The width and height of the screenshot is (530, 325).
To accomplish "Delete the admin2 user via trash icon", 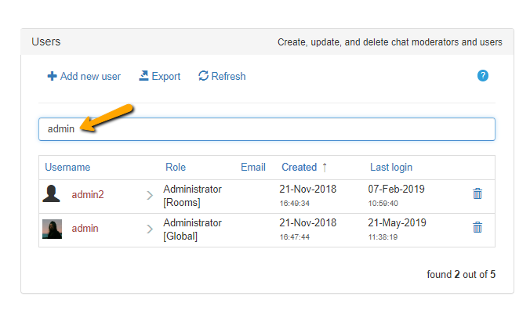I will pos(477,194).
